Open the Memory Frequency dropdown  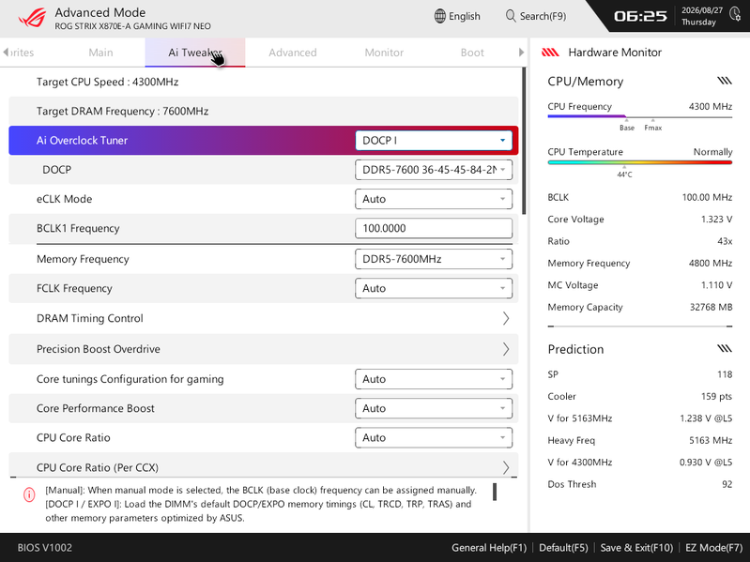click(x=434, y=259)
